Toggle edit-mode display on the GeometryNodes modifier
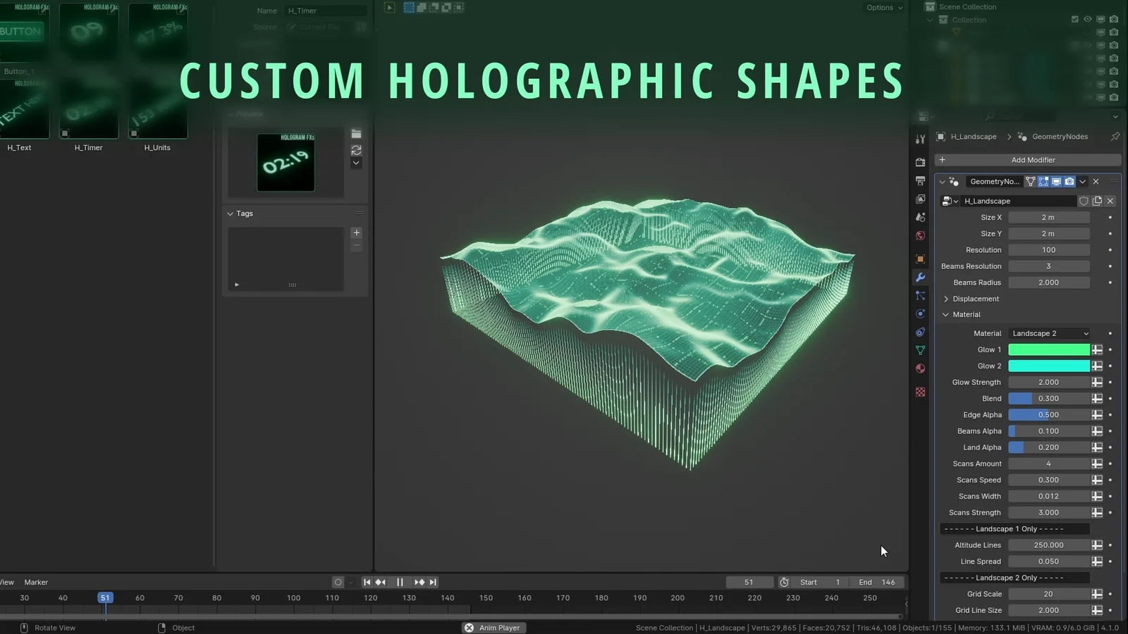Image resolution: width=1128 pixels, height=634 pixels. (1043, 181)
